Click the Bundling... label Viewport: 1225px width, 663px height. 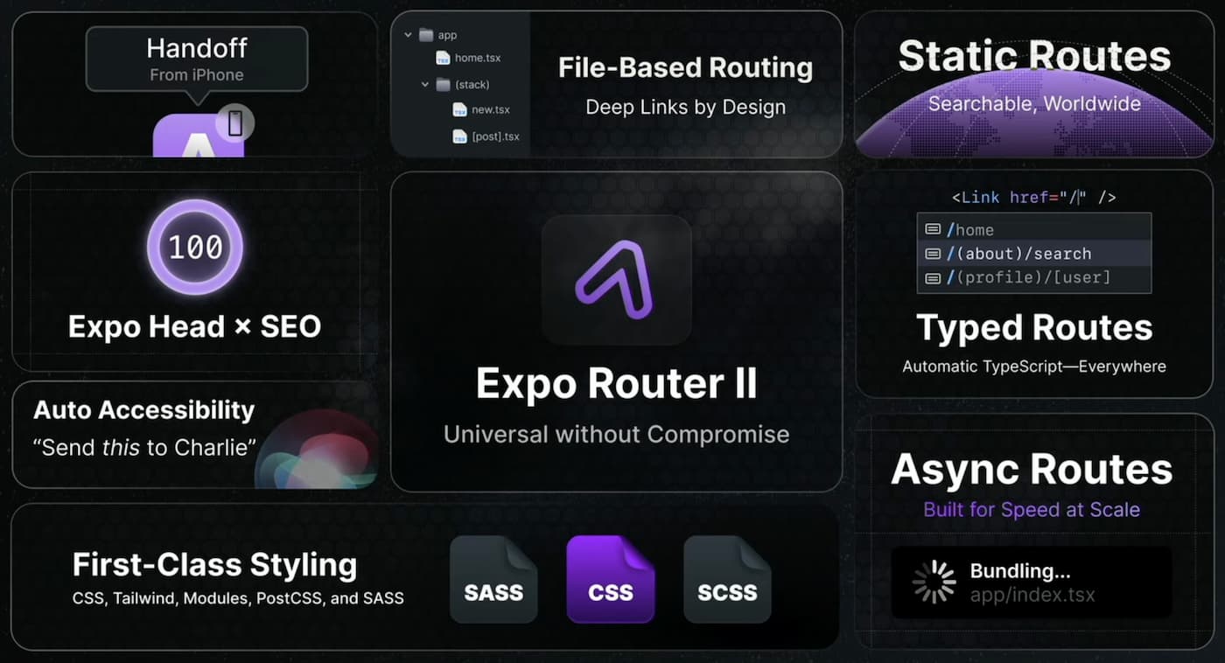click(1020, 571)
